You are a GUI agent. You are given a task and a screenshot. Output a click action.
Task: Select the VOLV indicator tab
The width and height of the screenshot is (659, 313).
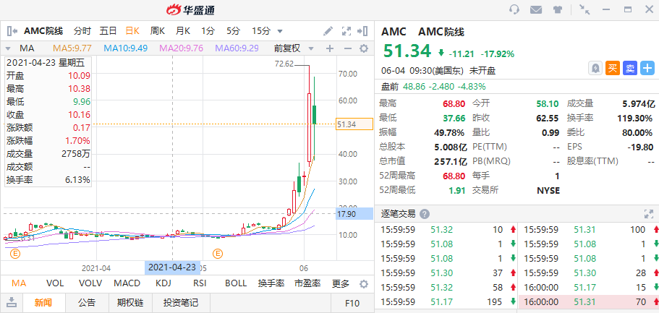pos(90,283)
